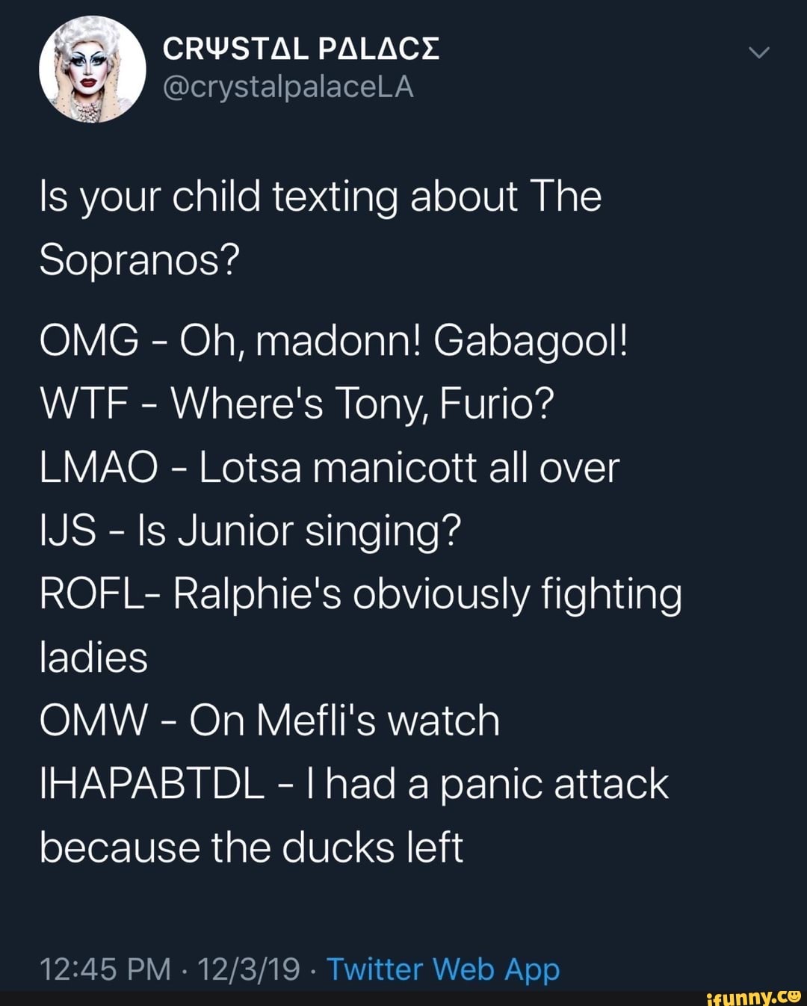Click the 12:45 PM timestamp
807x1006 pixels.
[105, 969]
